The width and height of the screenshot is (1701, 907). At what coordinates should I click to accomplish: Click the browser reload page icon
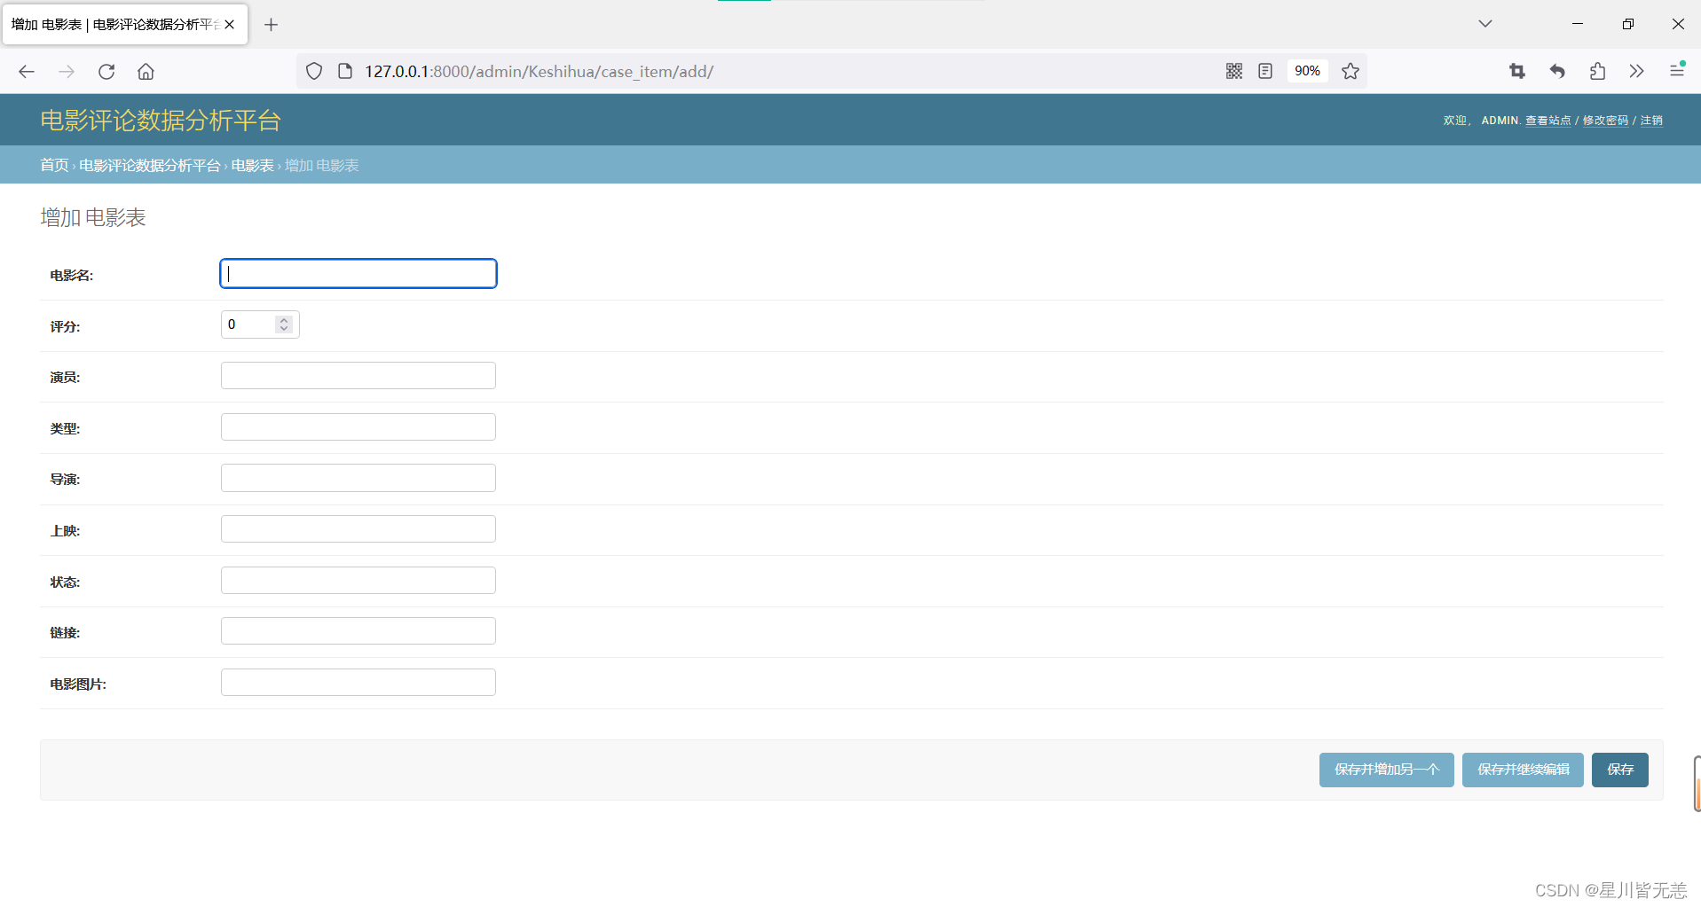point(106,72)
